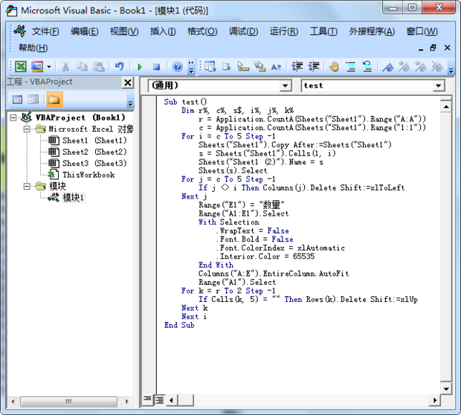Open the 外接程序(A) menu
Screen dimensions: 461x415
tap(372, 31)
